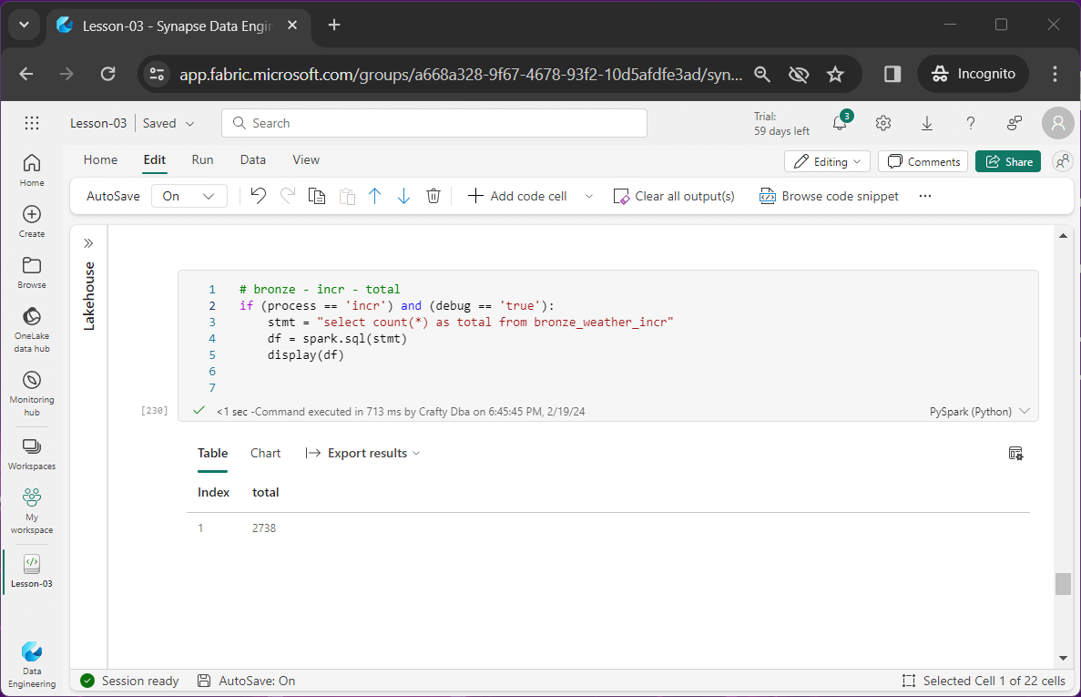Switch output to Chart view

265,453
